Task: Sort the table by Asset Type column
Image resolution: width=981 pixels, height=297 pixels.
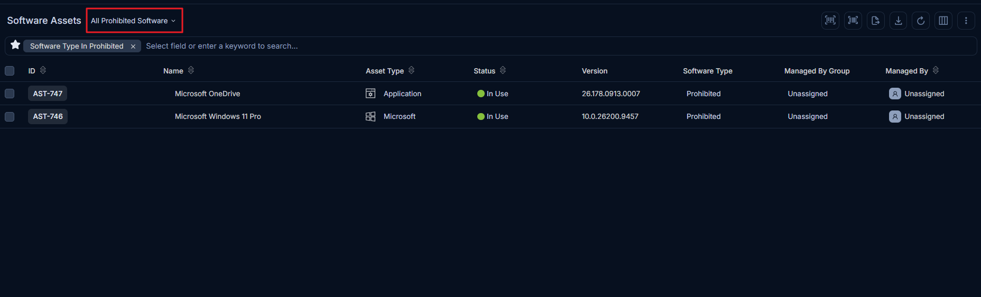Action: click(411, 70)
